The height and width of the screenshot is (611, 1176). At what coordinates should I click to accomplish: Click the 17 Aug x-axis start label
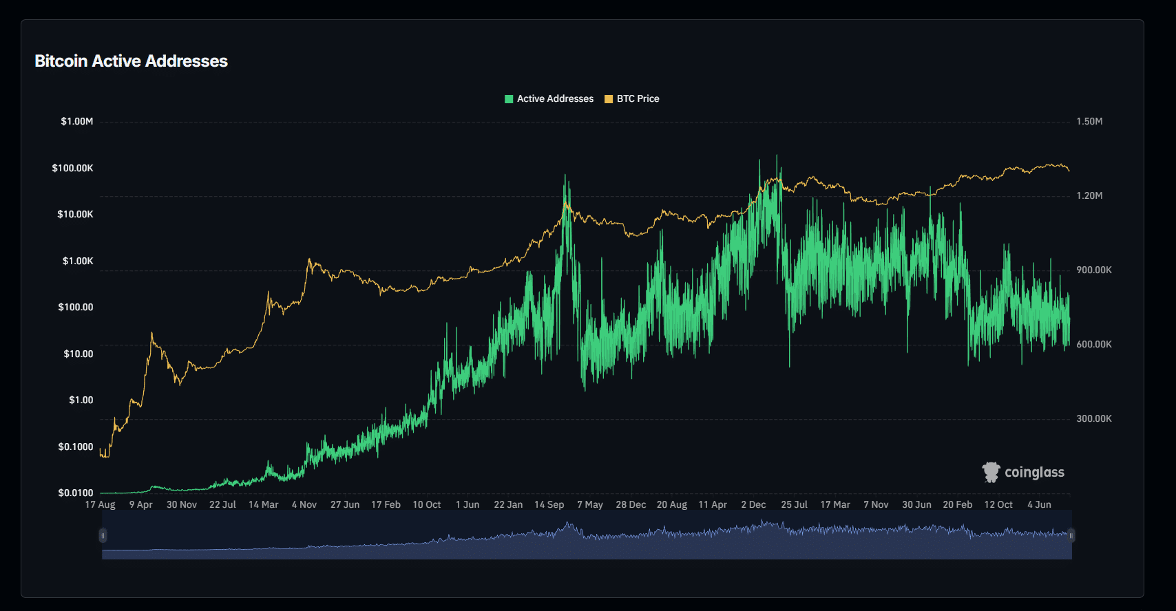click(x=100, y=505)
